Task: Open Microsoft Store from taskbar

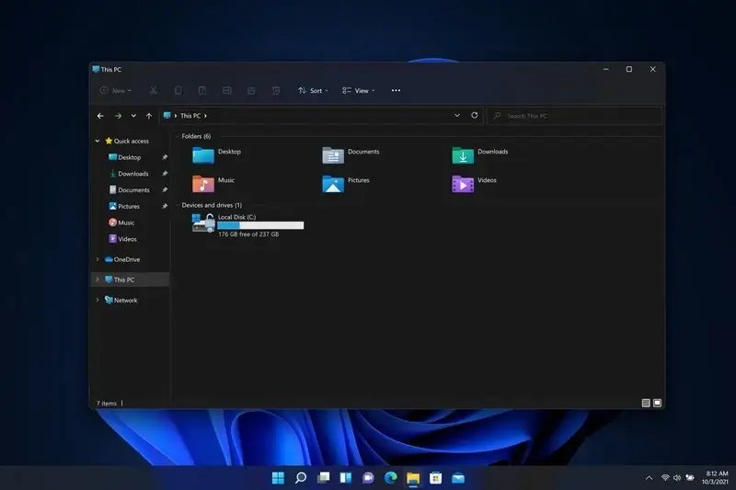Action: pos(435,478)
